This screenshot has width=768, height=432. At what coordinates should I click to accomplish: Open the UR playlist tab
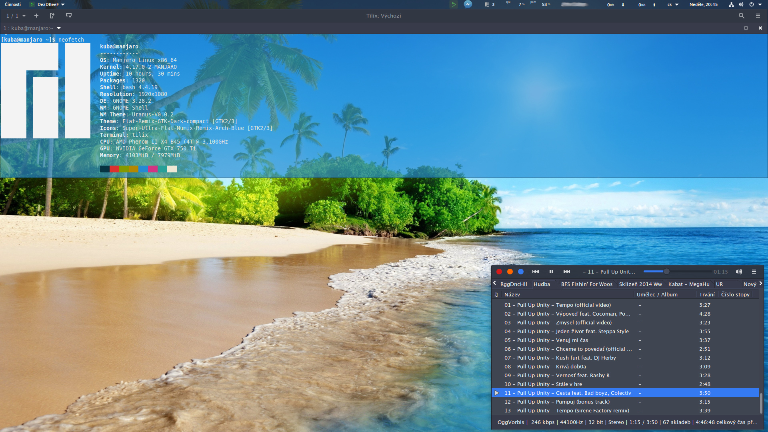pyautogui.click(x=720, y=284)
